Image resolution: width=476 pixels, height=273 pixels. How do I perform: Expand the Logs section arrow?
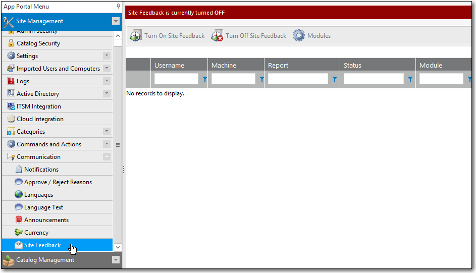point(107,81)
